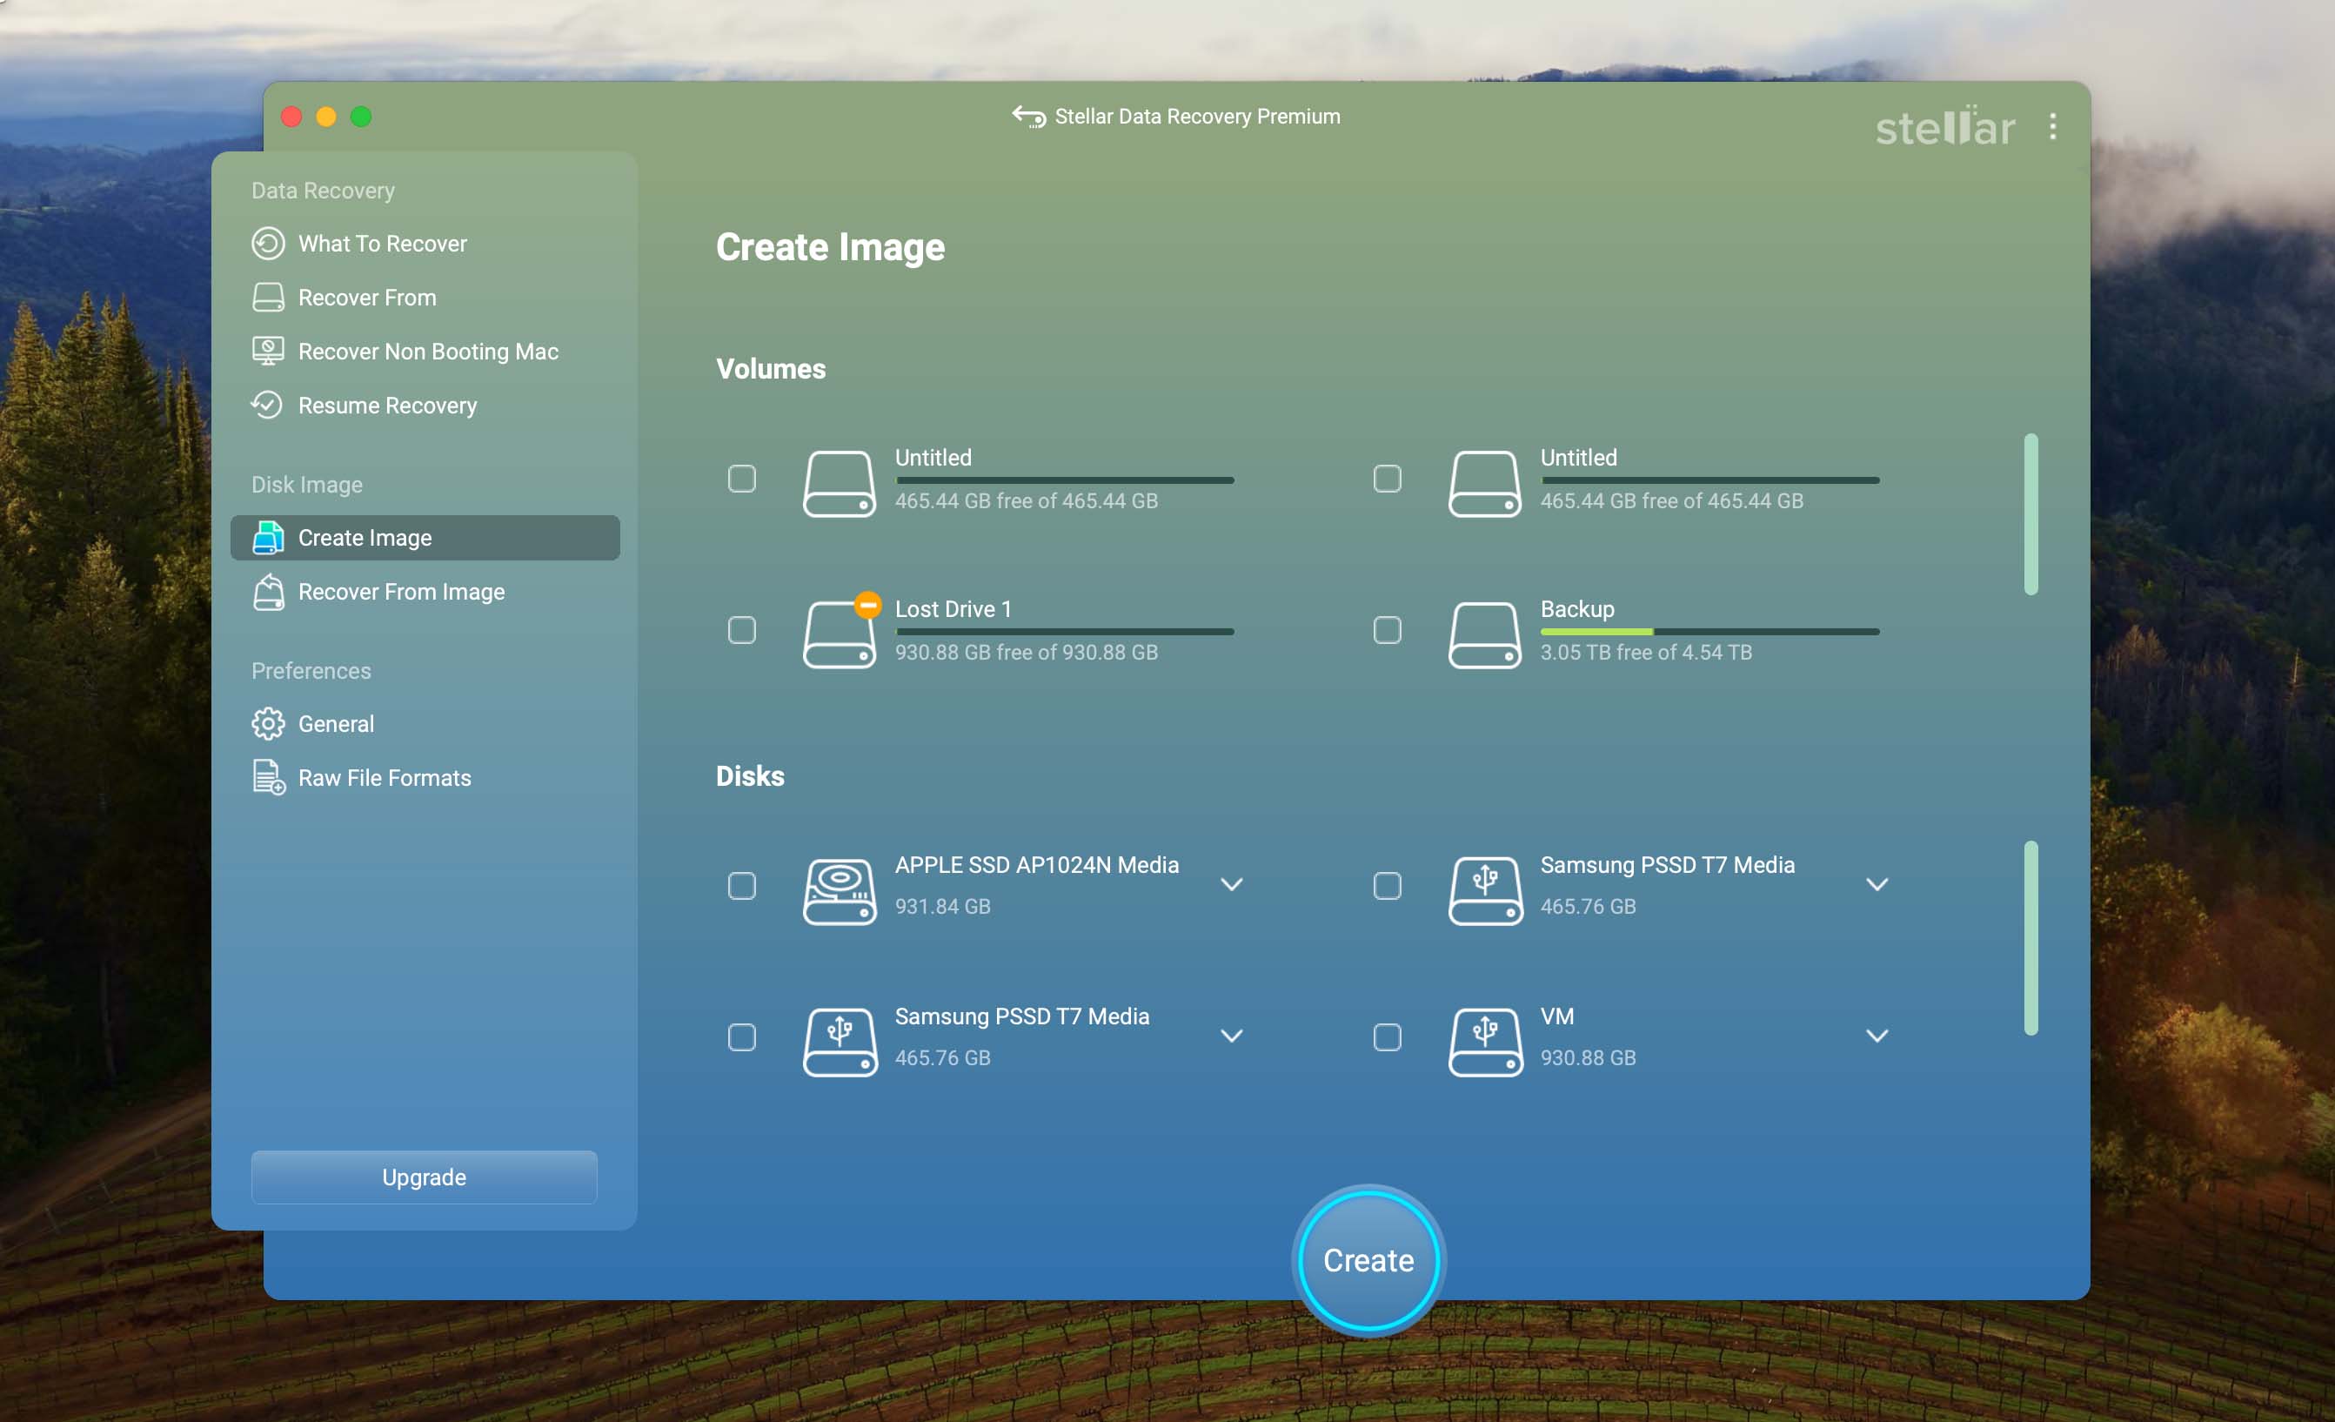Screen dimensions: 2335x1422
Task: Select the Samsung PSSD T7 checkbox beside VM
Action: tap(742, 1037)
